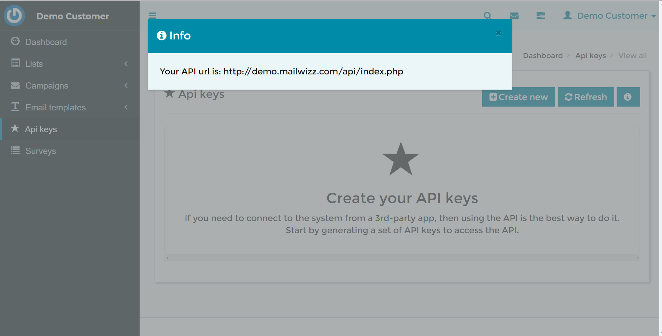
Task: Click the Api keys star icon in sidebar
Action: coord(15,128)
